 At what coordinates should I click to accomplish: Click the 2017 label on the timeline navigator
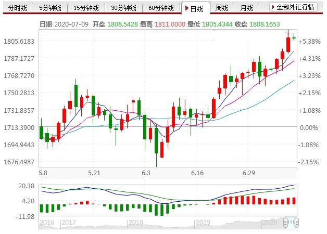click(x=69, y=223)
